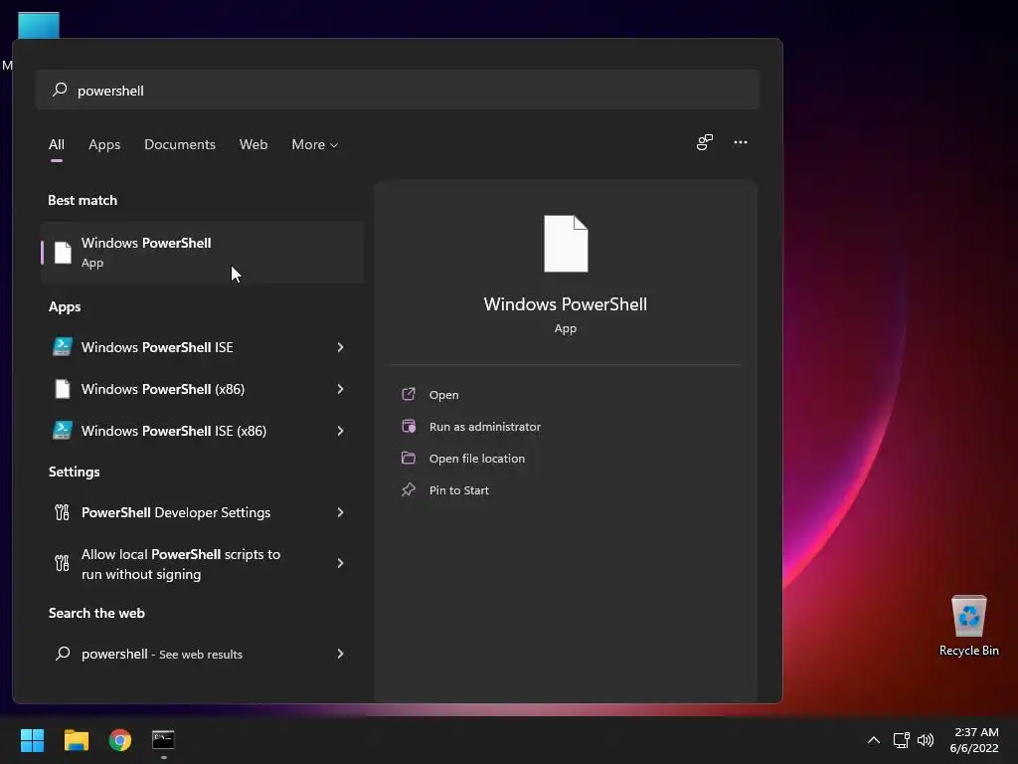The image size is (1018, 764).
Task: Click the Windows PowerShell best match file icon
Action: pos(63,253)
